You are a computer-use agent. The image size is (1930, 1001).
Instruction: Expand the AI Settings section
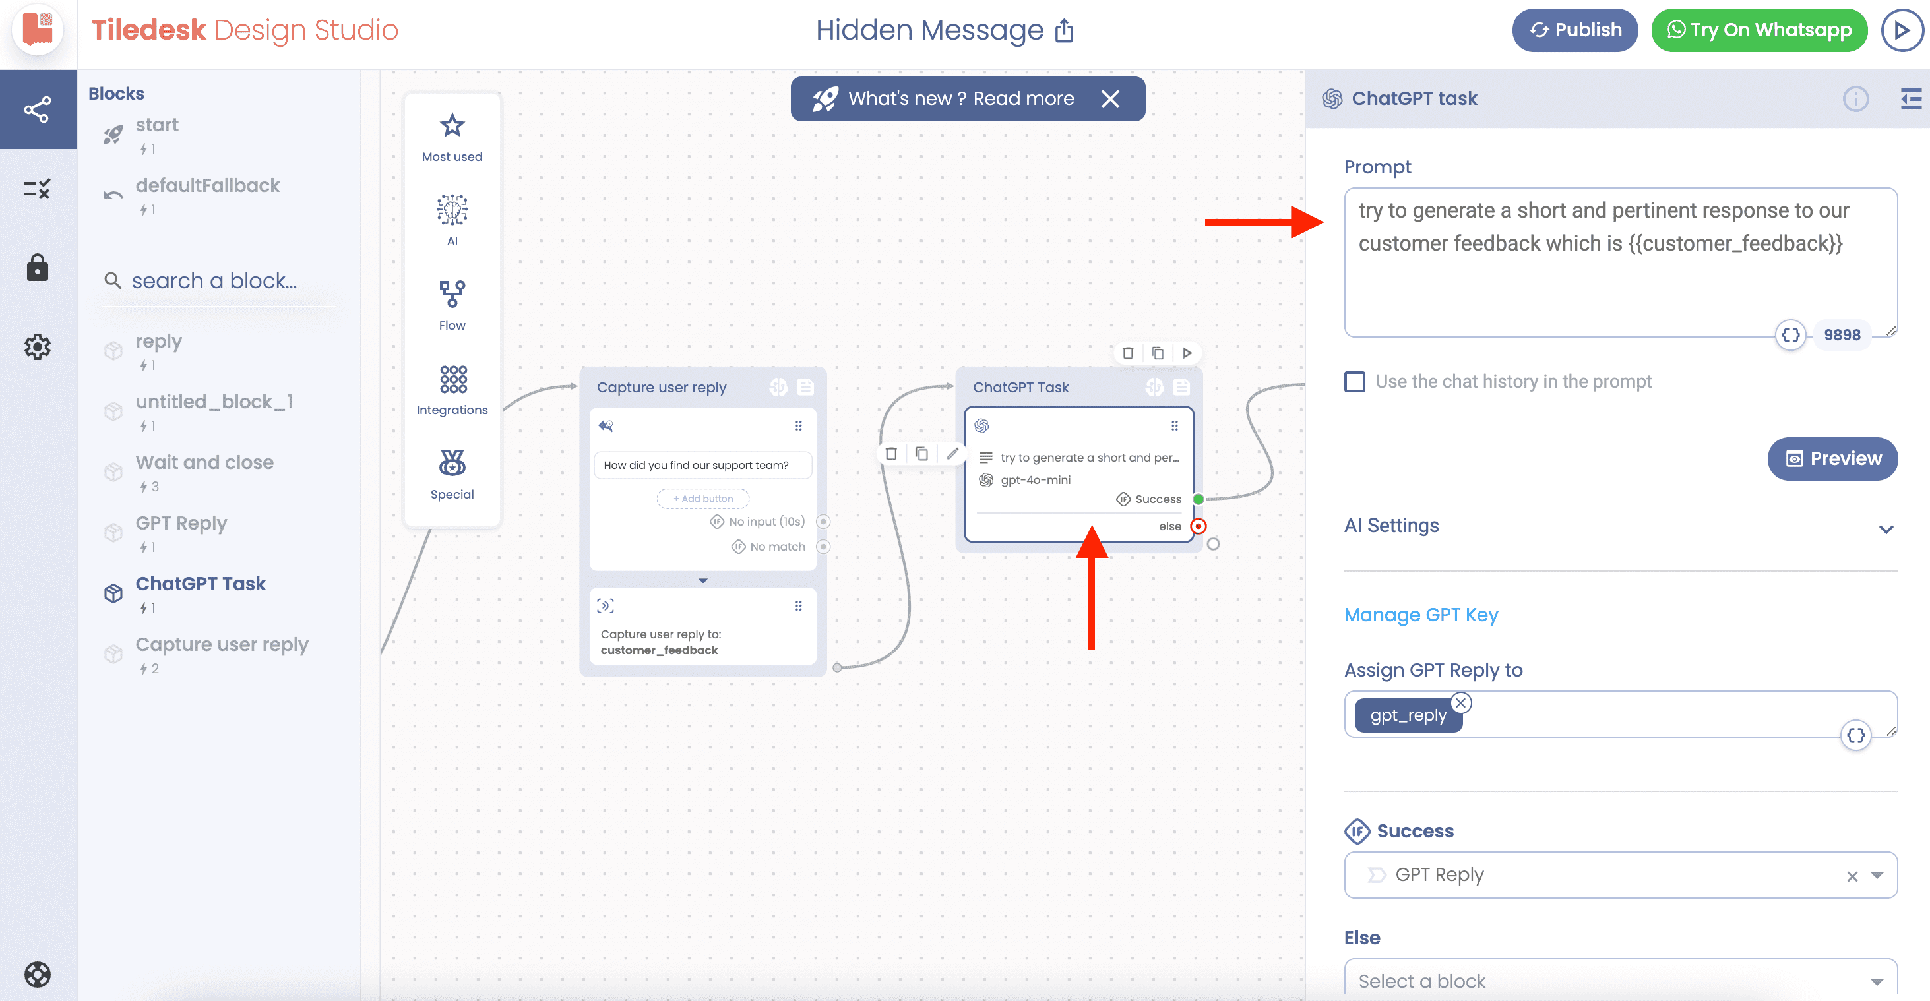1620,527
